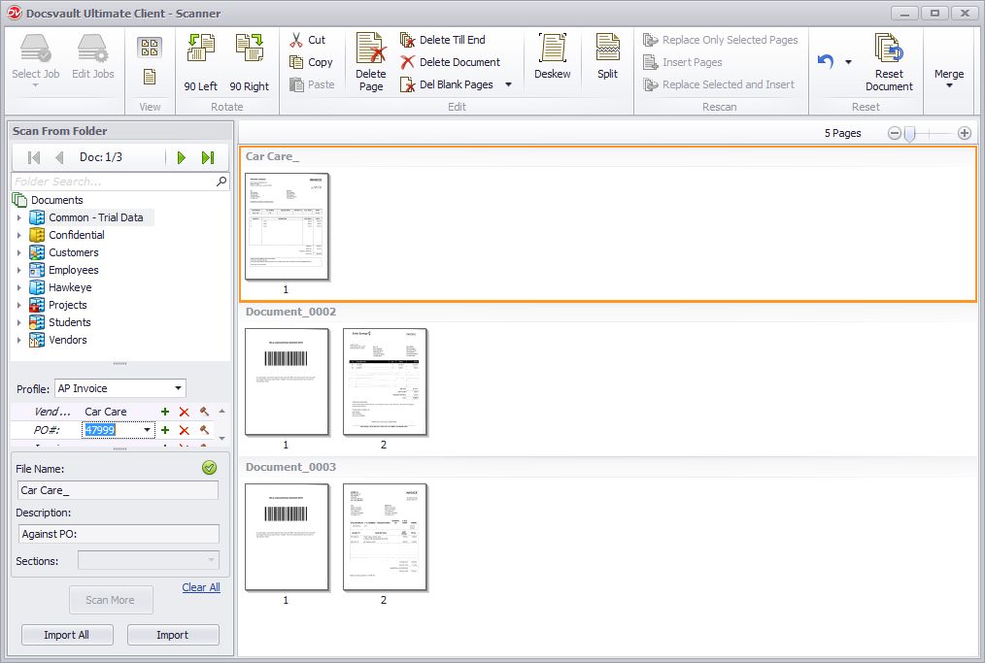Click the Clear All link
The width and height of the screenshot is (985, 663).
point(200,587)
